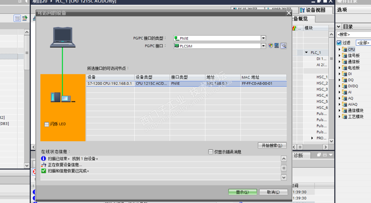Click the MAC 地址 column header
371x203 pixels.
click(x=263, y=77)
